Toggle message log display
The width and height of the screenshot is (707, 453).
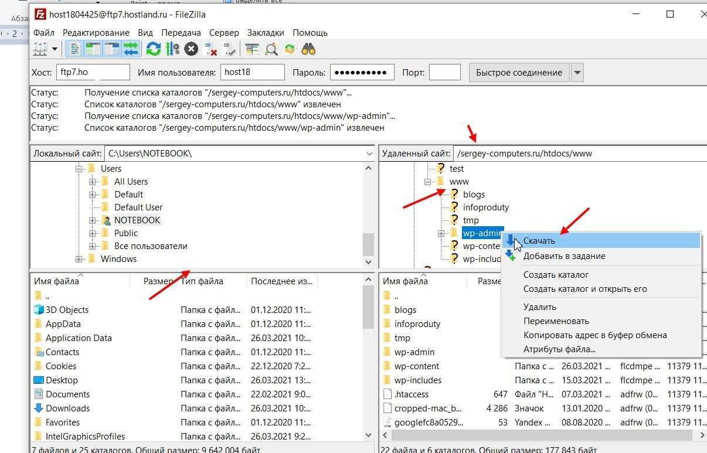click(x=75, y=49)
